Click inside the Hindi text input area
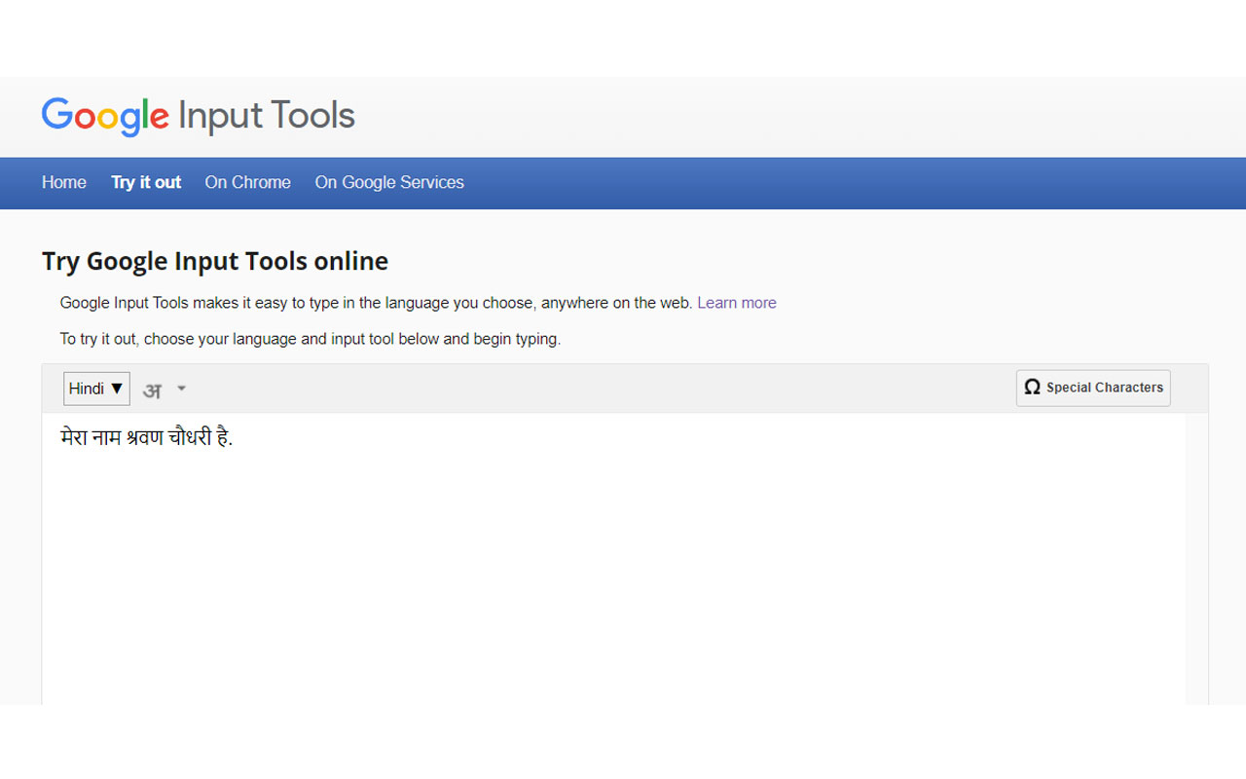Image resolution: width=1246 pixels, height=779 pixels. [613, 559]
